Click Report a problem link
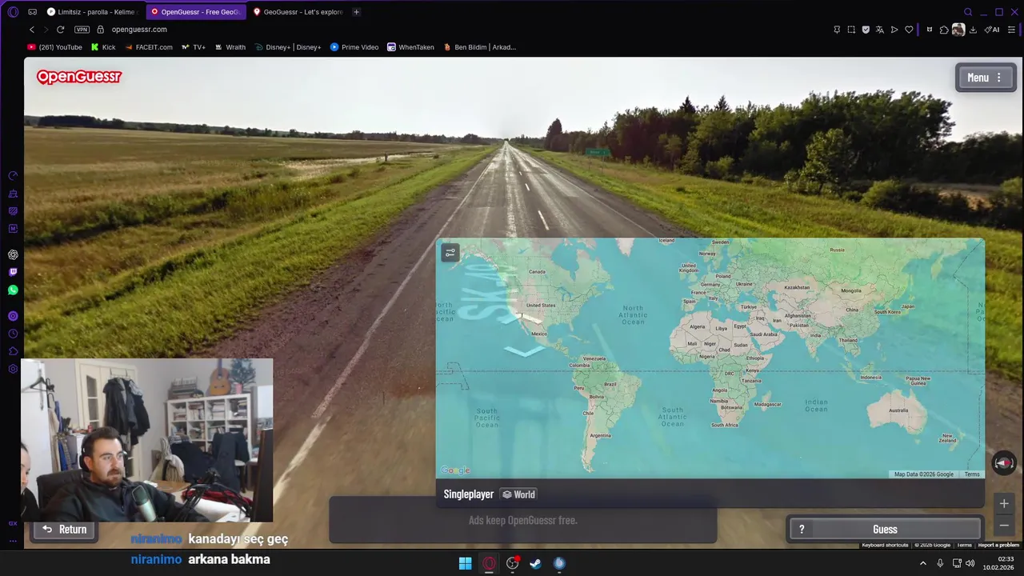1024x576 pixels. [998, 545]
